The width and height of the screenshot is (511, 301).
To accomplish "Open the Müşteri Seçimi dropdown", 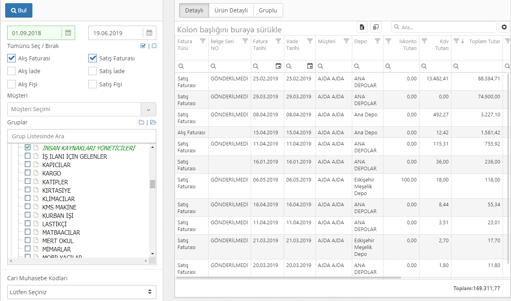I will click(148, 109).
